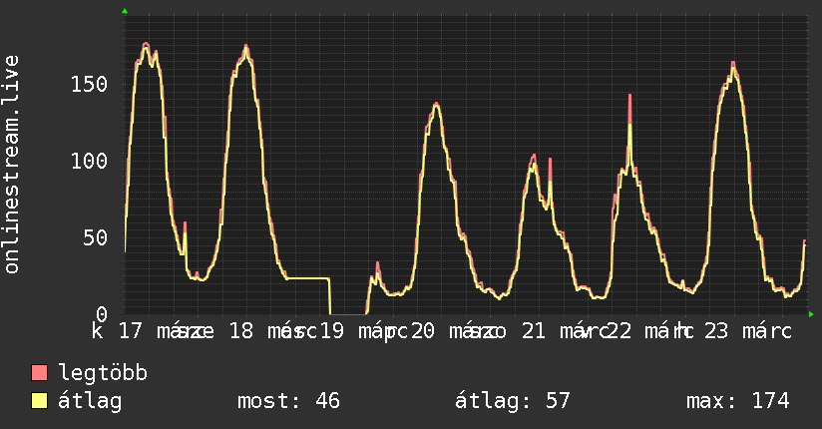
Task: Select the legtöbb legend label
Action: point(103,372)
